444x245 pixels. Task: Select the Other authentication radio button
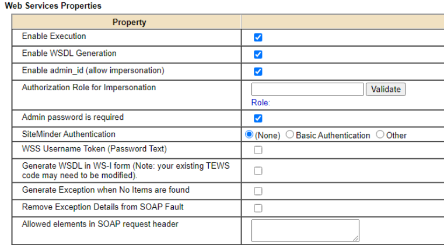point(380,134)
